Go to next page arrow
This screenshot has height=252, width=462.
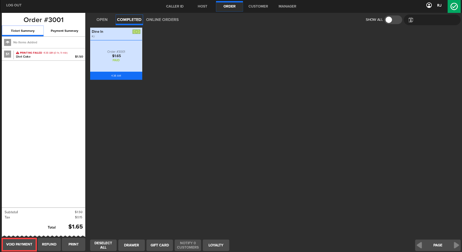pos(456,245)
